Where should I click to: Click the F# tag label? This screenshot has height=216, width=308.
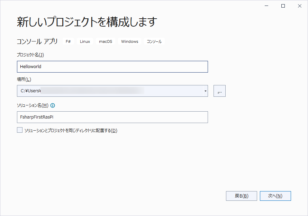(x=68, y=41)
